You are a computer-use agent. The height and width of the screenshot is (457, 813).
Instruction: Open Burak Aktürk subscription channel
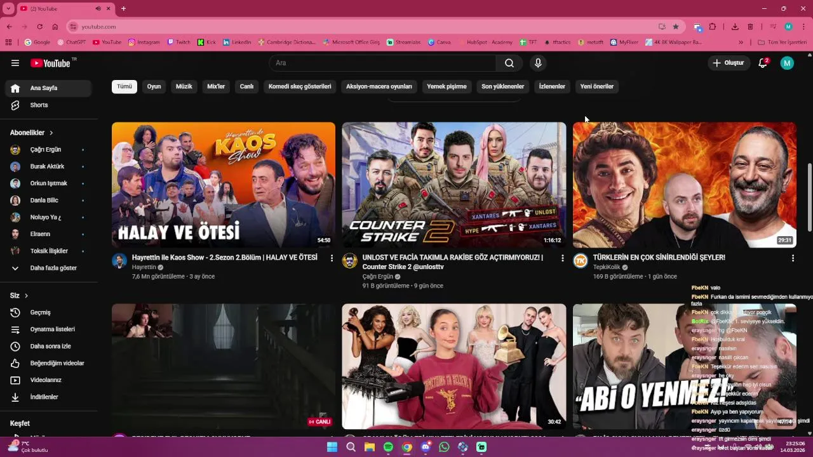point(48,166)
